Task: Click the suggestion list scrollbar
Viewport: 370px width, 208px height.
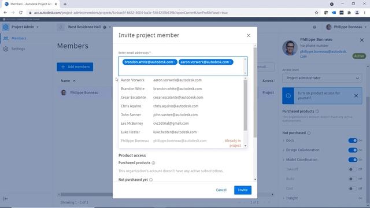Action: point(245,105)
